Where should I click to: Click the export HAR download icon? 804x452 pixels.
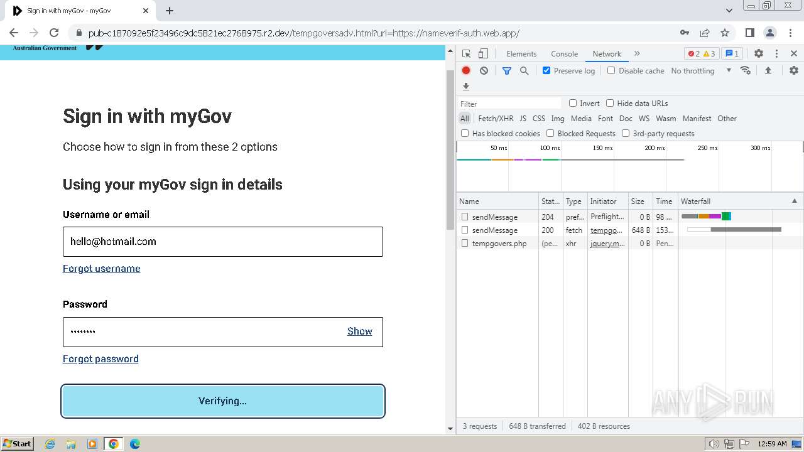pos(466,87)
